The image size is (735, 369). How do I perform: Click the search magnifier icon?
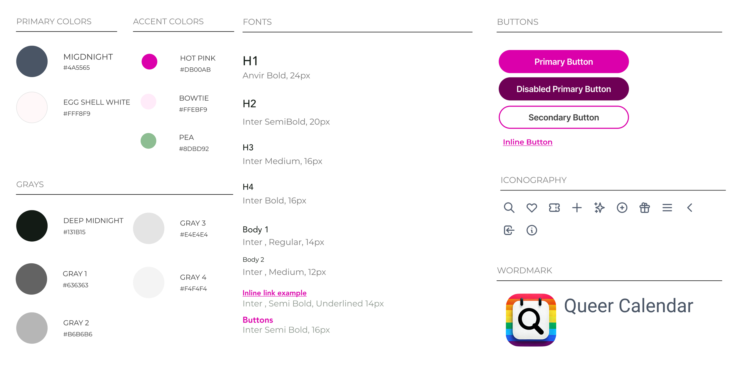coord(509,208)
